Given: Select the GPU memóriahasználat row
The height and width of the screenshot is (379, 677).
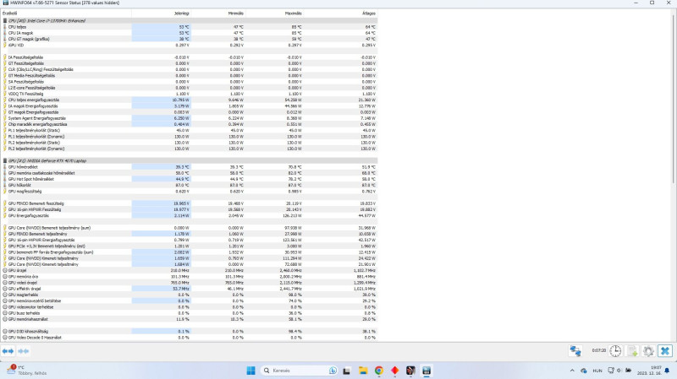Looking at the screenshot, I should [x=189, y=319].
